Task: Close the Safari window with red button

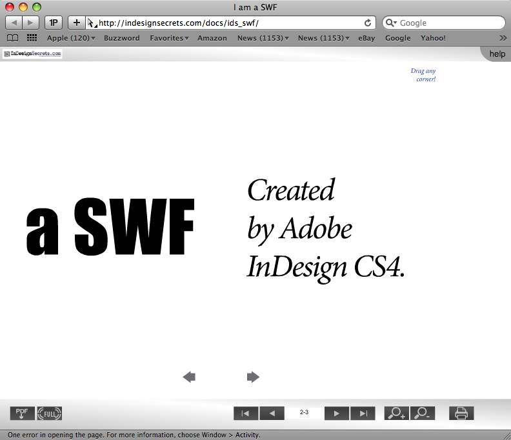Action: 10,7
